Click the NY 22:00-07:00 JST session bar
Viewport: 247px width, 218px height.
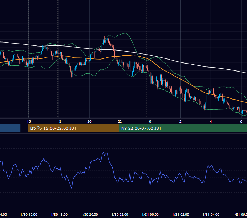tap(183, 128)
